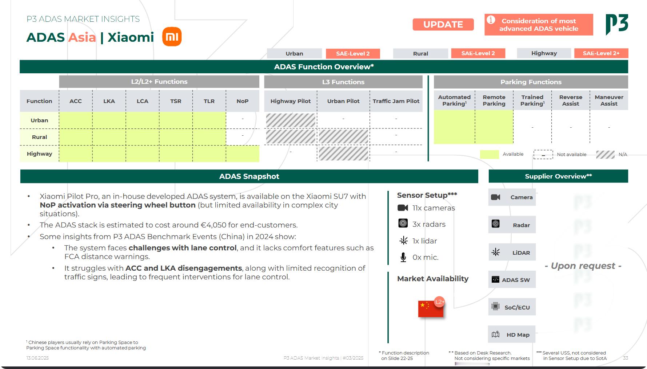The width and height of the screenshot is (647, 369).
Task: Click the Remote Parking column header
Action: 494,100
